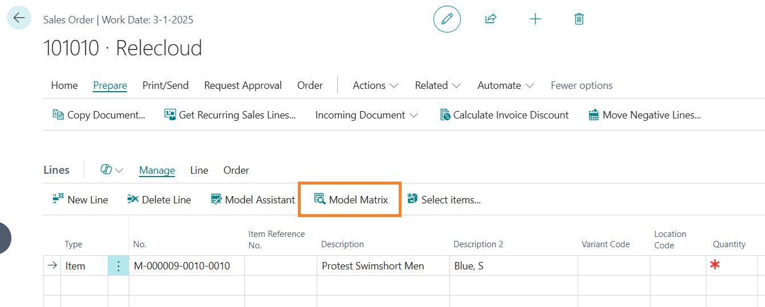Image resolution: width=765 pixels, height=307 pixels.
Task: Click the share icon
Action: (x=490, y=19)
